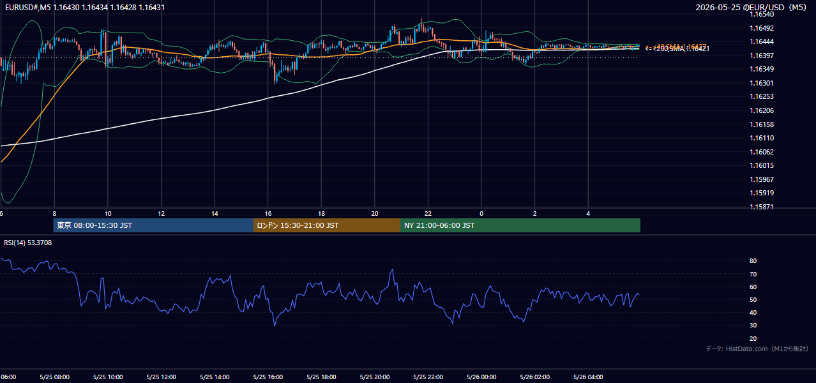Click the 5/25 14:00 date axis label
Image resolution: width=816 pixels, height=383 pixels.
(215, 377)
